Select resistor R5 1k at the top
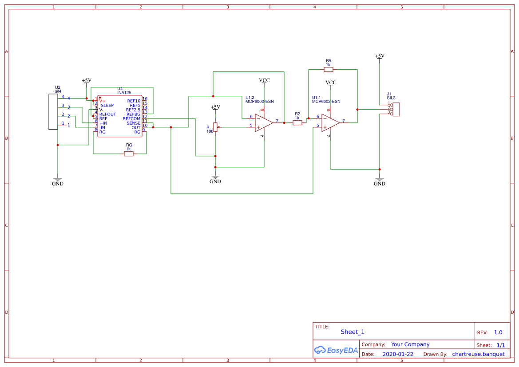519x367 pixels. [x=329, y=69]
